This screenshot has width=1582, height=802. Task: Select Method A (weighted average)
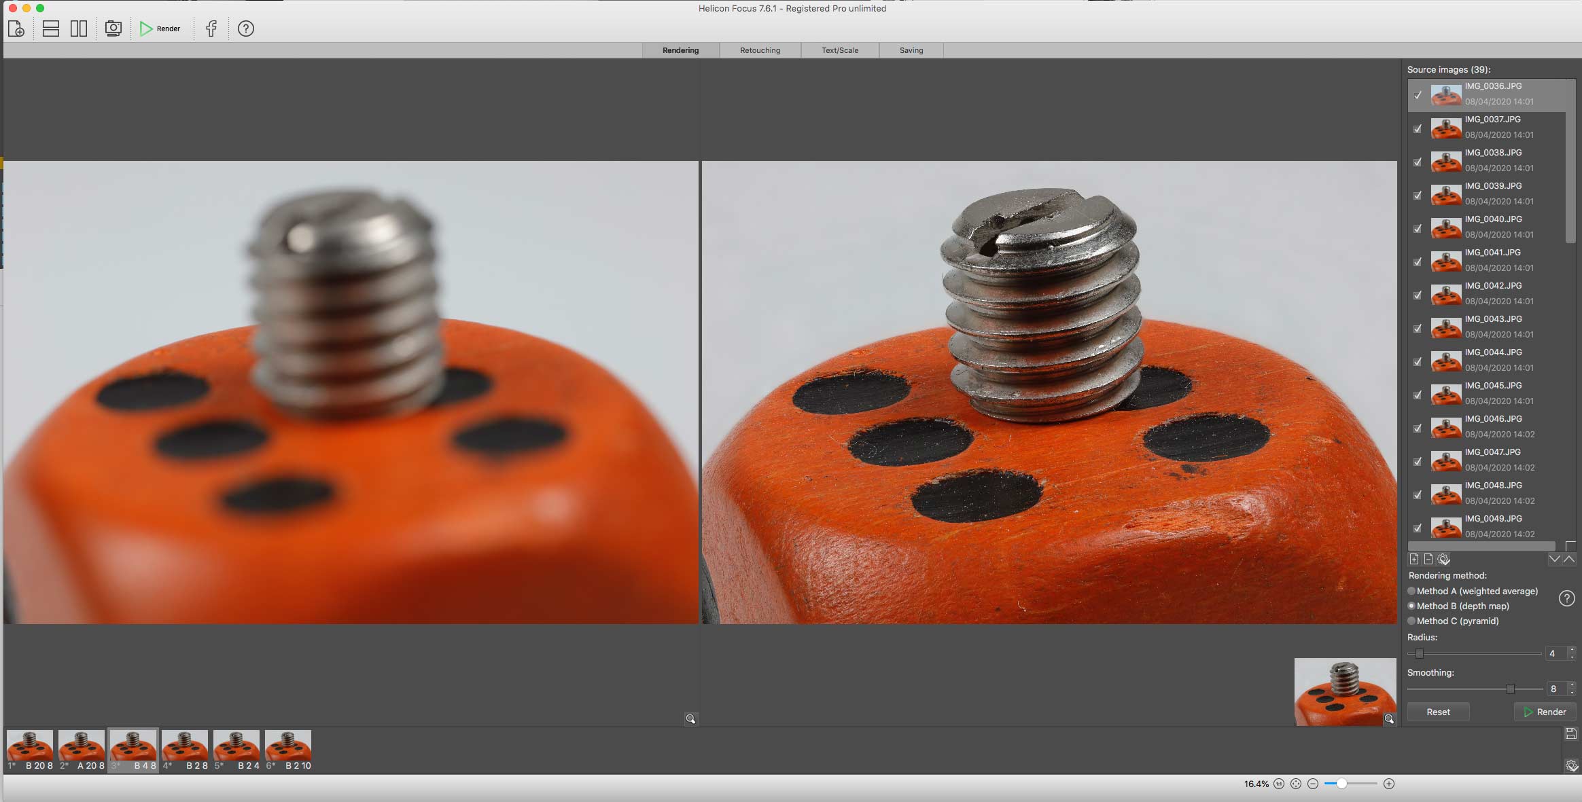coord(1473,591)
